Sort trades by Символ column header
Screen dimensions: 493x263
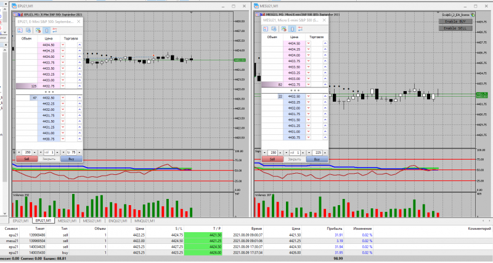click(x=11, y=229)
